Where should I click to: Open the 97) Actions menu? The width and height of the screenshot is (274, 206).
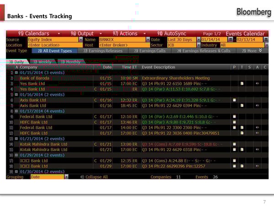[129, 33]
